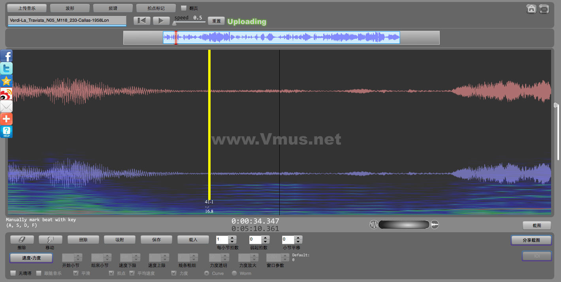
Task: Adjust the 开始小节 stepper arrows
Action: coord(78,258)
